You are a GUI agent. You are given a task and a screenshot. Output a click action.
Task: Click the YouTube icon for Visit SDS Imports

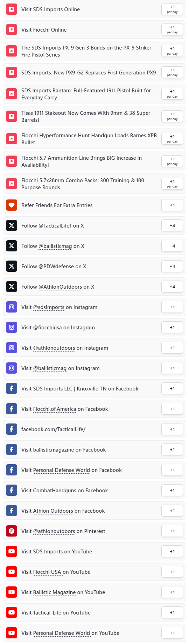click(x=12, y=552)
